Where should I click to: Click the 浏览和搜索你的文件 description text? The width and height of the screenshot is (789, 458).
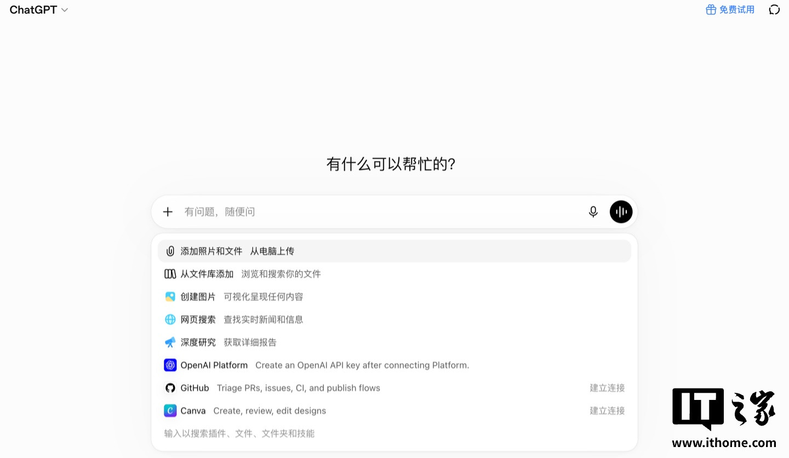(x=281, y=274)
